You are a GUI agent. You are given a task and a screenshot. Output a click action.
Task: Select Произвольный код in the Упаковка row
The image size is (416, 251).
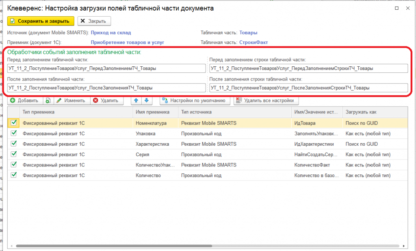235,133
